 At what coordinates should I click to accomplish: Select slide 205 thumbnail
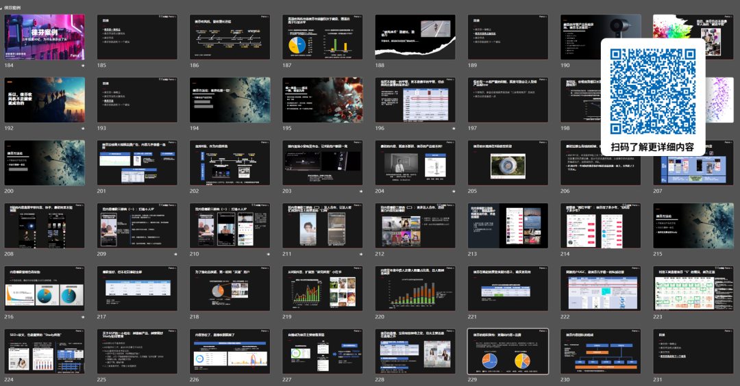508,163
